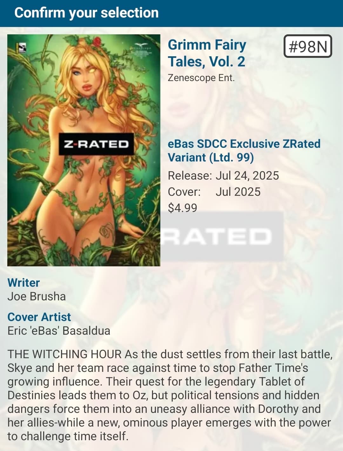Click the #98N issue number badge
Viewport: 343px width, 451px height.
[x=308, y=46]
